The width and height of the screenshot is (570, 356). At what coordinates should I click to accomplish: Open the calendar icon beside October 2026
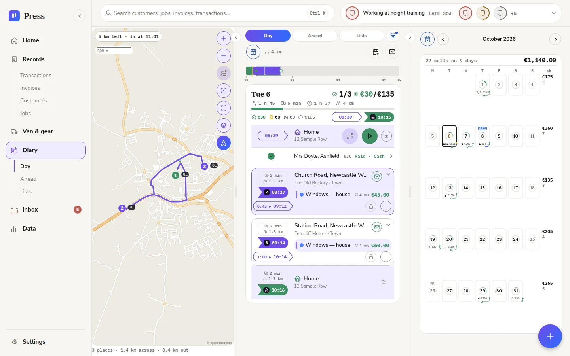[427, 39]
